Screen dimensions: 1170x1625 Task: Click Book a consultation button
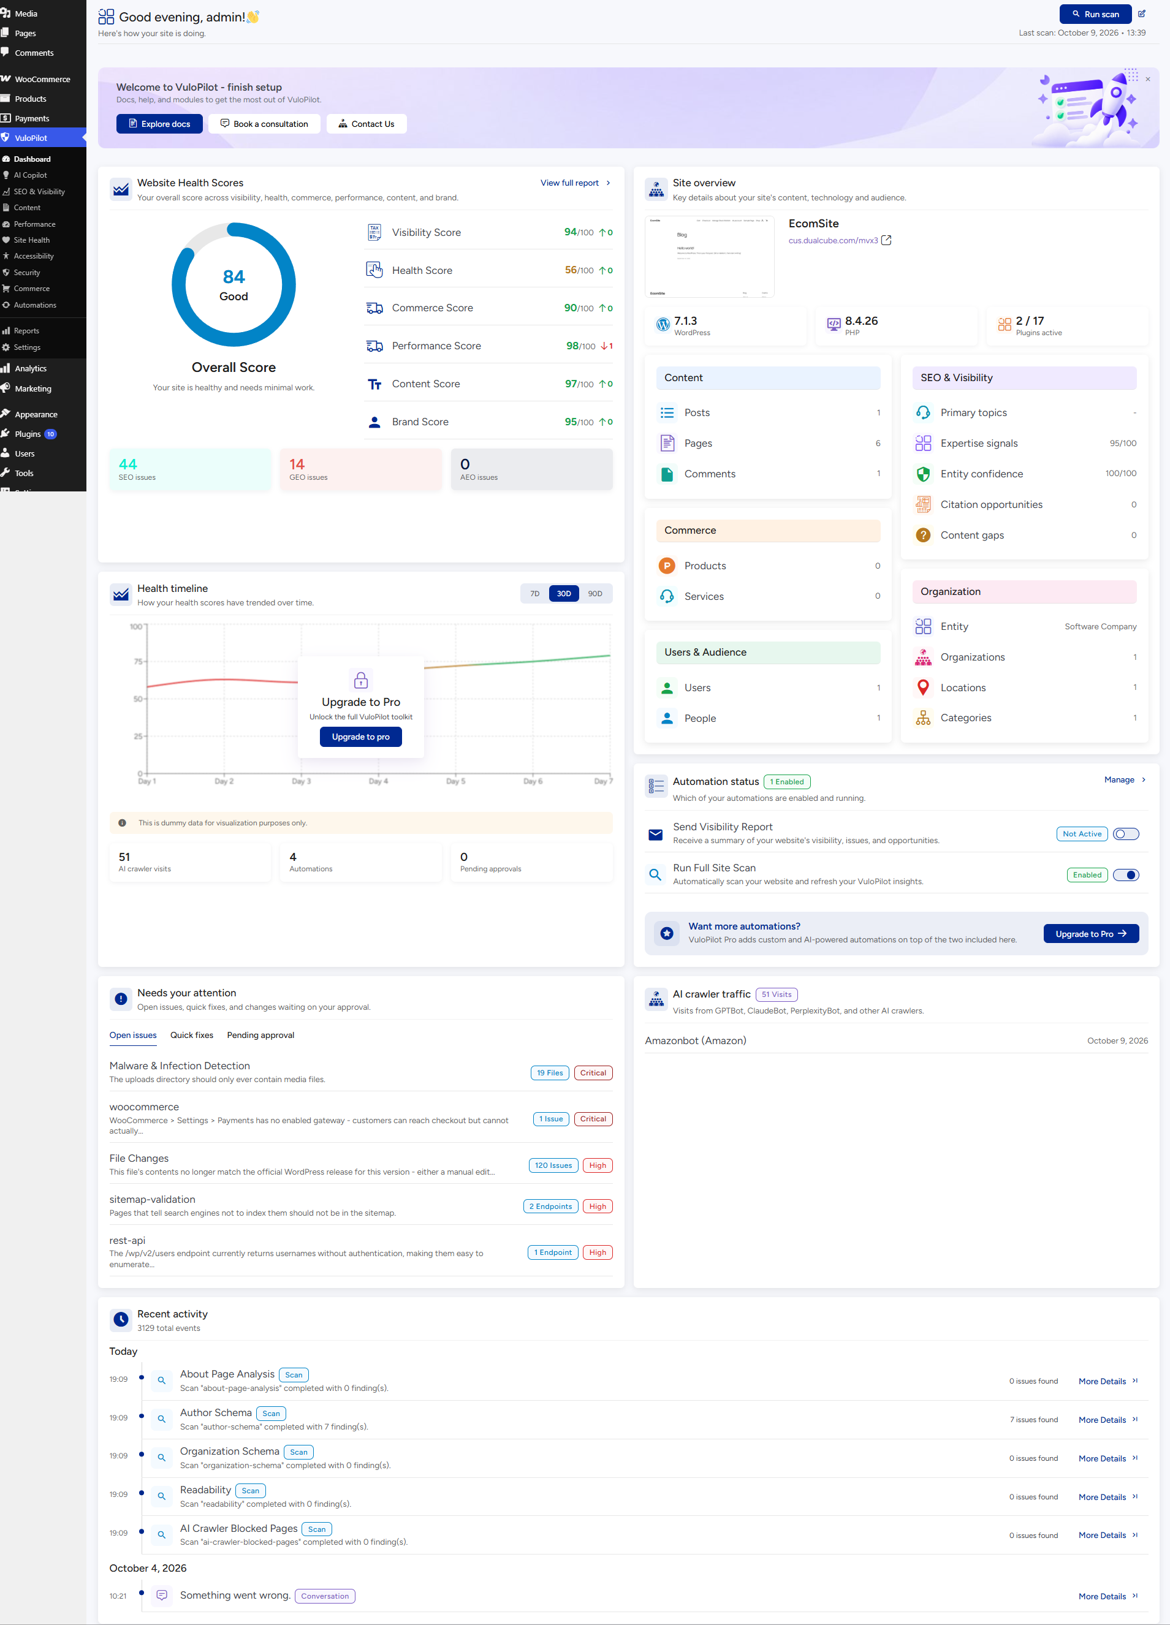[x=264, y=124]
